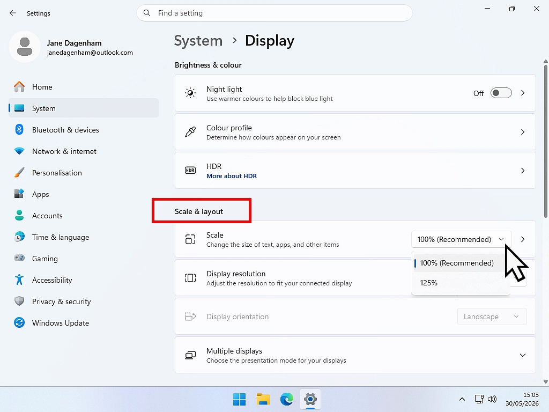Open Bluetooth & devices settings
The image size is (549, 412).
click(x=84, y=130)
